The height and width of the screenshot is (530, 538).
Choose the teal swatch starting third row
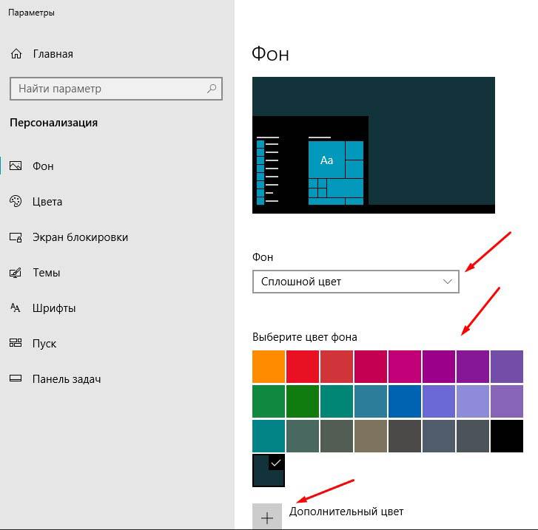[269, 436]
